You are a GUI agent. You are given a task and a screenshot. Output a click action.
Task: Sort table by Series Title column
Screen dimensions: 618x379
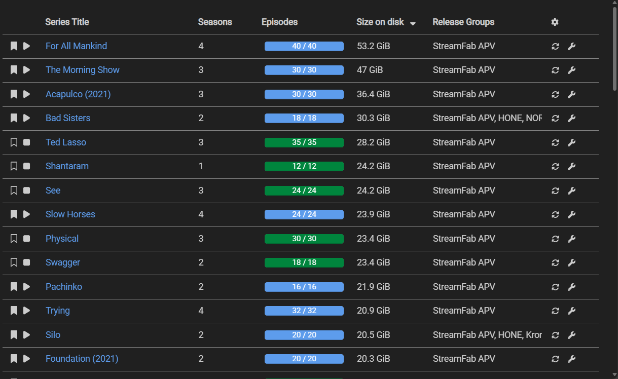[67, 22]
